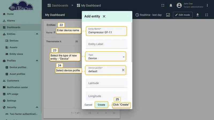This screenshot has width=214, height=120.
Task: Go to the first page of entities
Action: 90,113
